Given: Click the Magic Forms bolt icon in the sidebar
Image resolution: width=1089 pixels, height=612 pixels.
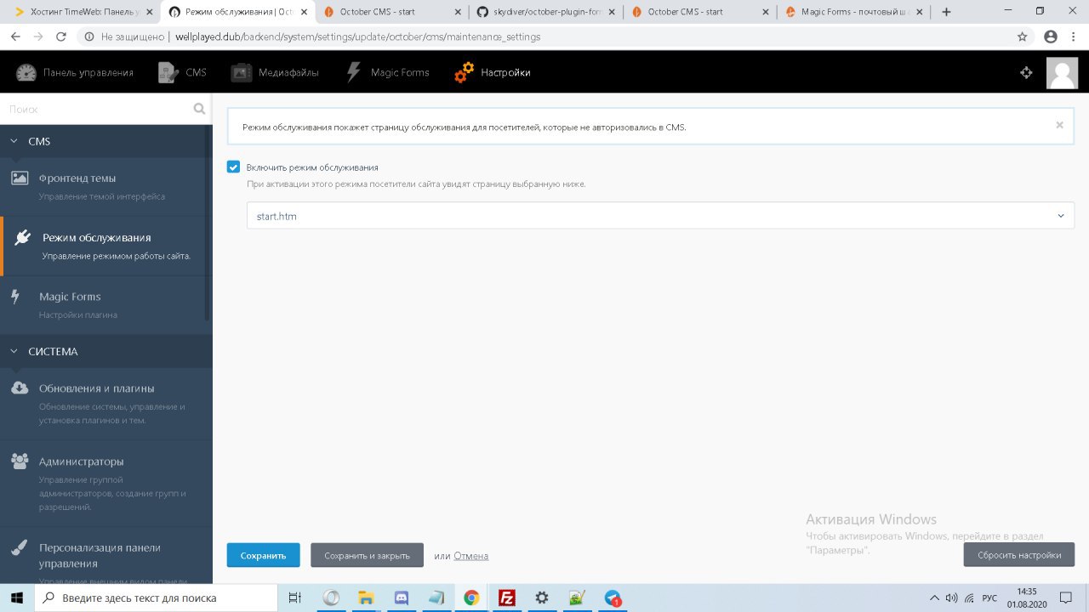Looking at the screenshot, I should (x=15, y=297).
